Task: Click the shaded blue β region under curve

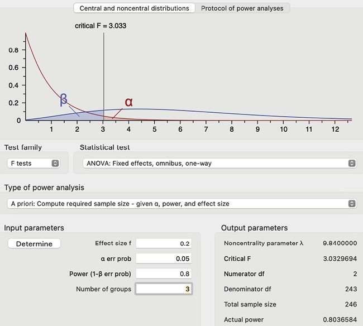Action: (92, 116)
